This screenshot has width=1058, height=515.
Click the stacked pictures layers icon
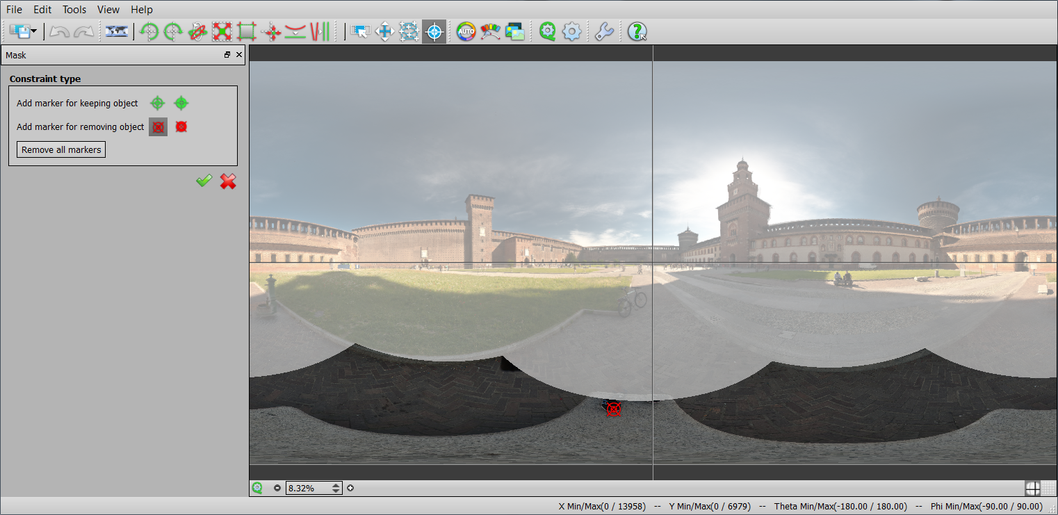point(515,31)
